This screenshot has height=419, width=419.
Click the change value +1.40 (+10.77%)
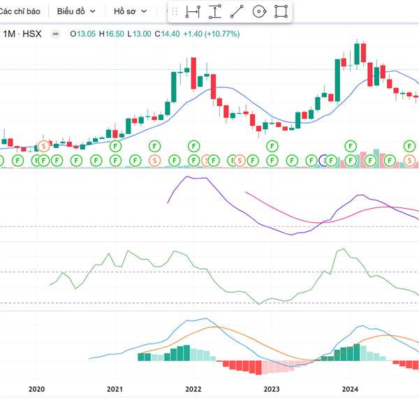pos(212,34)
